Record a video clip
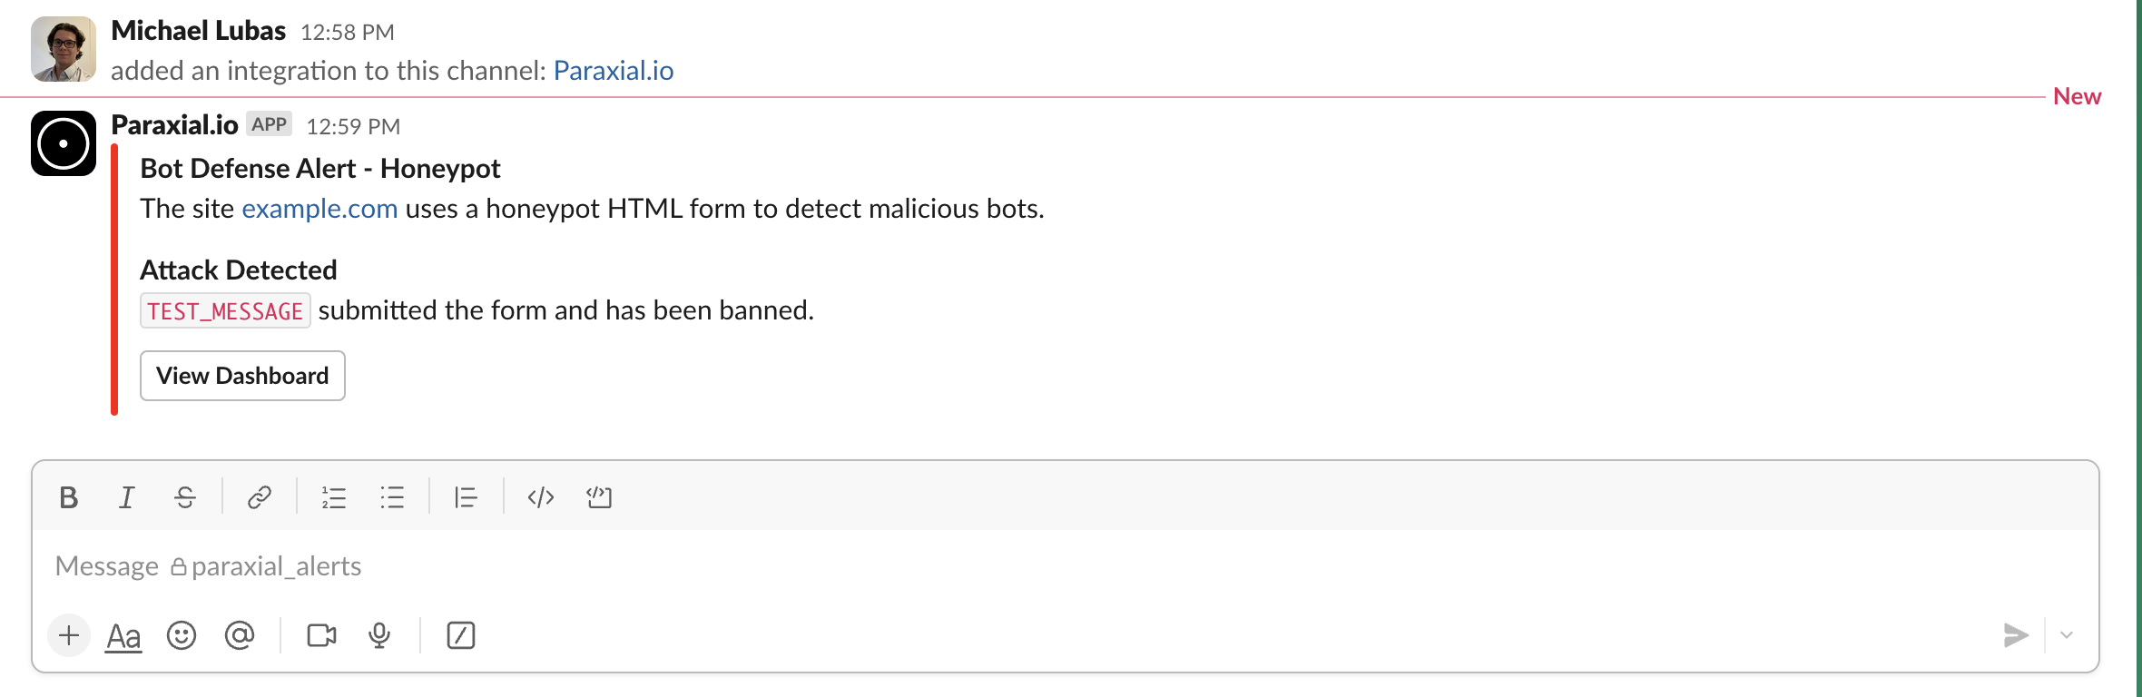2142x697 pixels. click(x=321, y=635)
